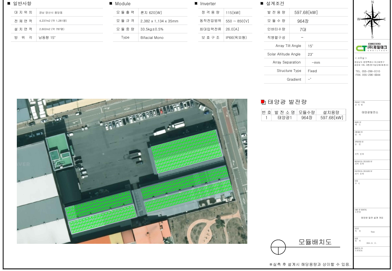Click the 모듈수량 column header in the table
392x271 pixels.
307,112
